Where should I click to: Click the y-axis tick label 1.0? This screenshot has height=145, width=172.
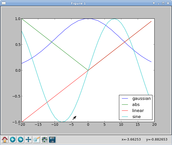coord(18,19)
